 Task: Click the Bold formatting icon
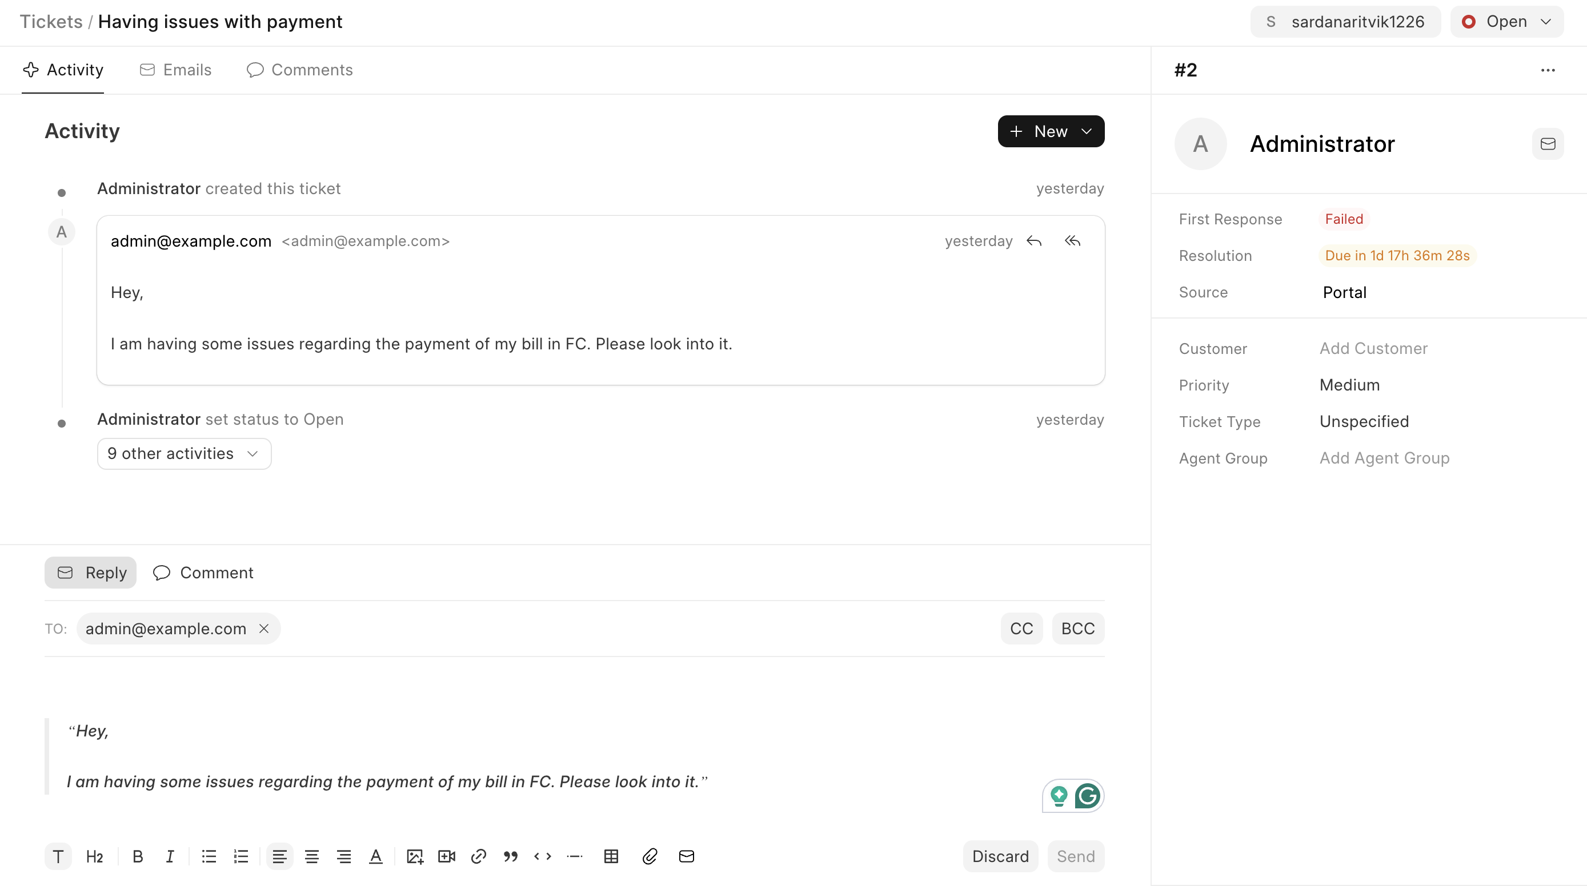(x=138, y=856)
